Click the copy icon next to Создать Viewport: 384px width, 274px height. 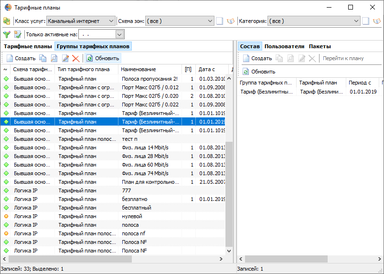pos(43,58)
